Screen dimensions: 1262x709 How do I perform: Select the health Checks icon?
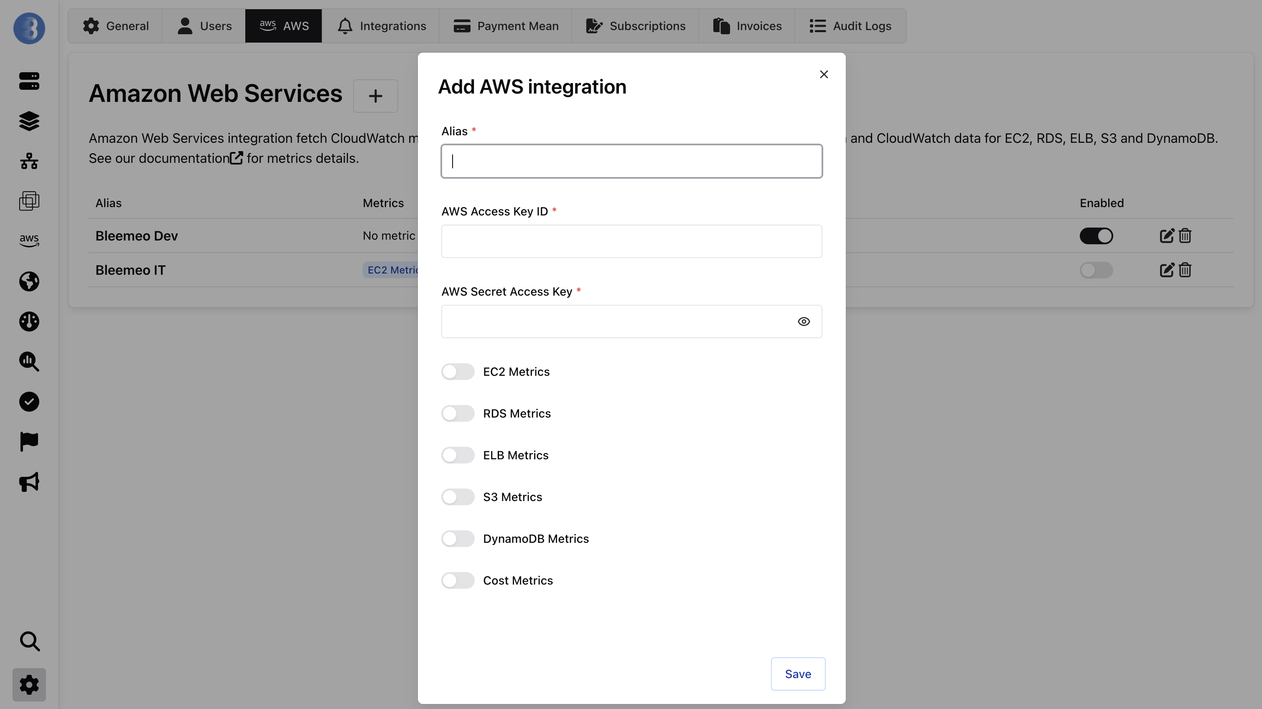(x=29, y=402)
